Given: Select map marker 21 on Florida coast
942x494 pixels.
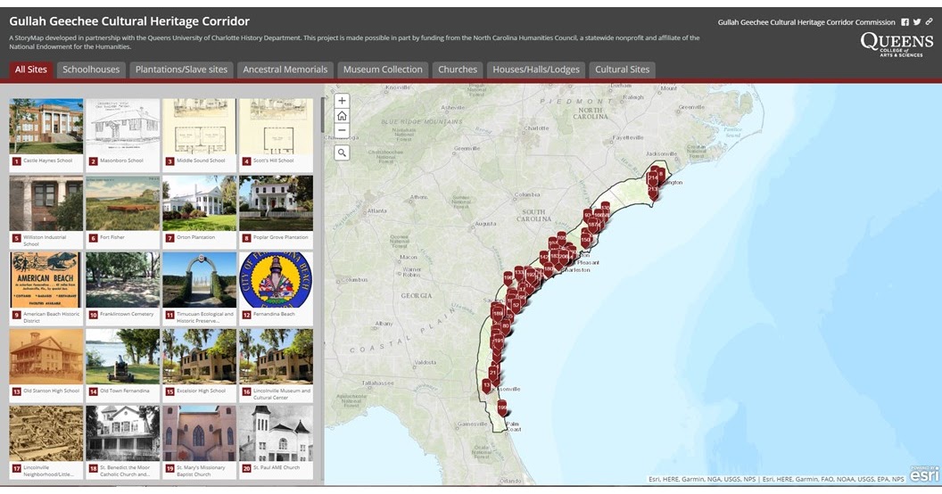Looking at the screenshot, I should pyautogui.click(x=493, y=374).
